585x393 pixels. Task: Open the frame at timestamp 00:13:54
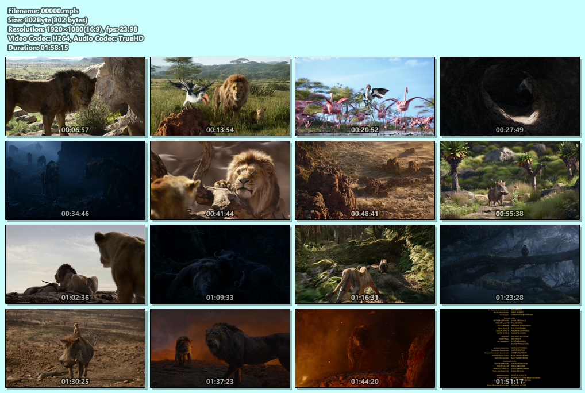tap(220, 97)
